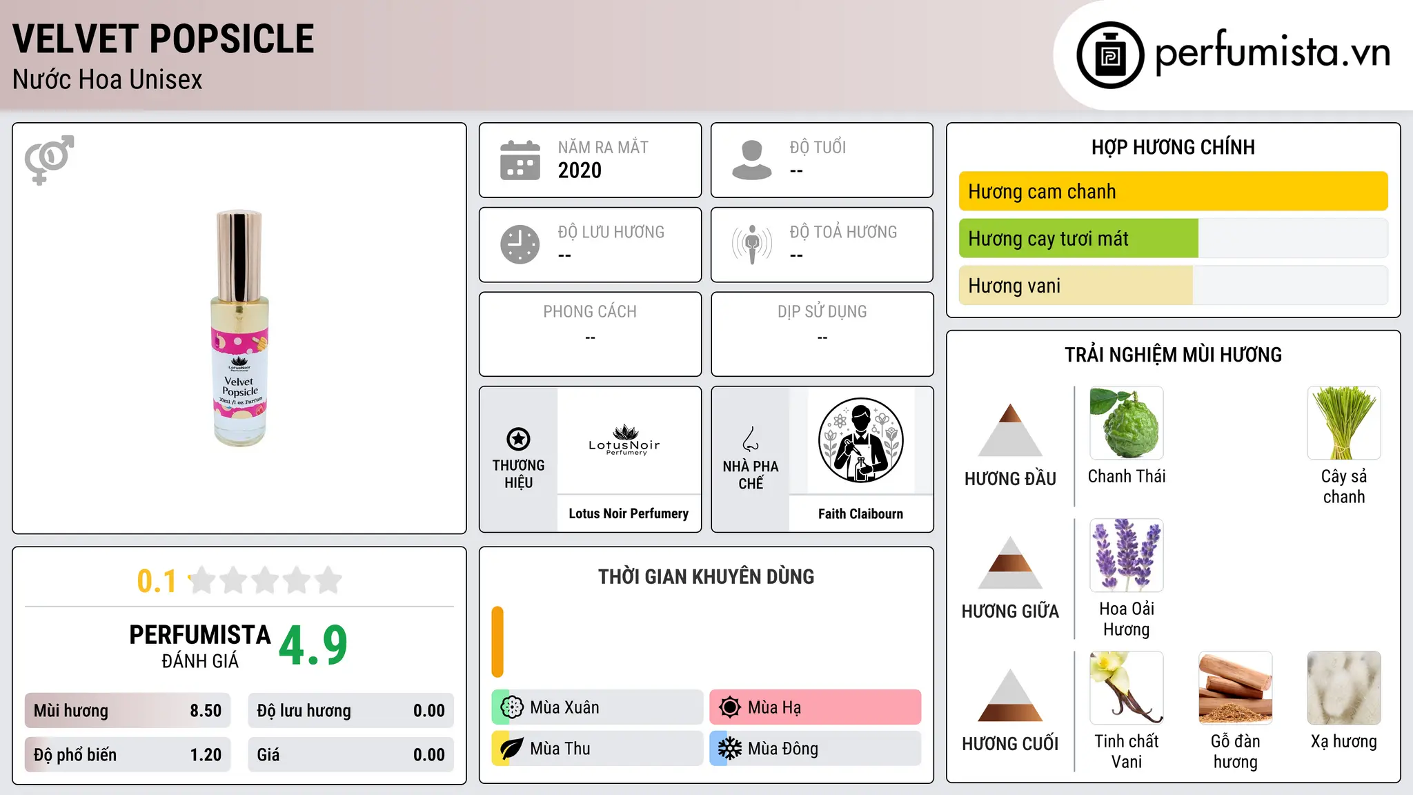Click the star badge brand icon

pos(518,439)
